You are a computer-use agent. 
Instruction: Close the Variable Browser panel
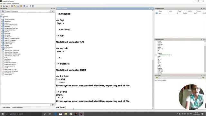pos(205,9)
